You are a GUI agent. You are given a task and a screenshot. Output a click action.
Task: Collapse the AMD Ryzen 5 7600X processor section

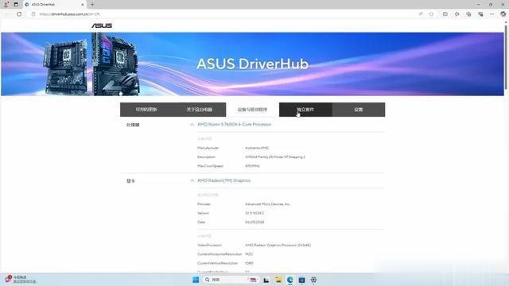(192, 125)
